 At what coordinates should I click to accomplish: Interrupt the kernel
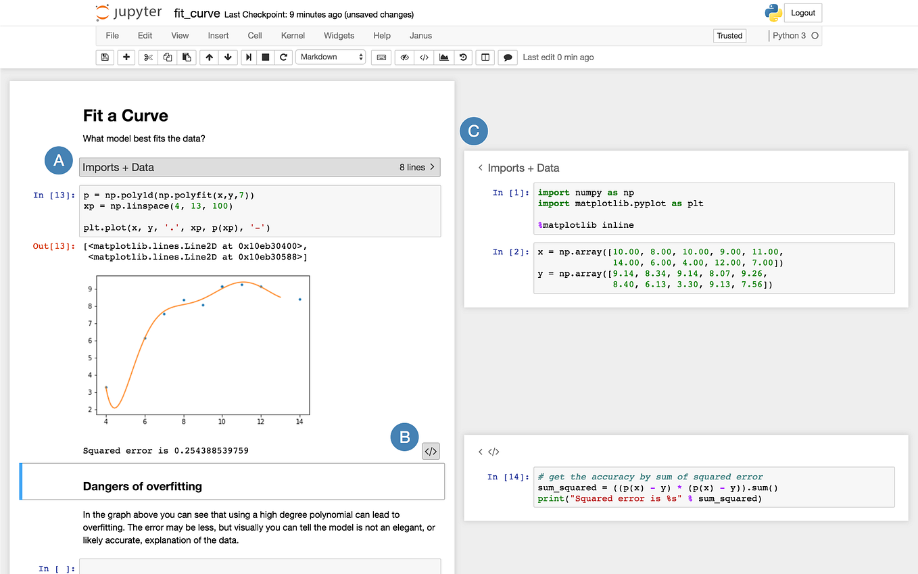coord(266,57)
